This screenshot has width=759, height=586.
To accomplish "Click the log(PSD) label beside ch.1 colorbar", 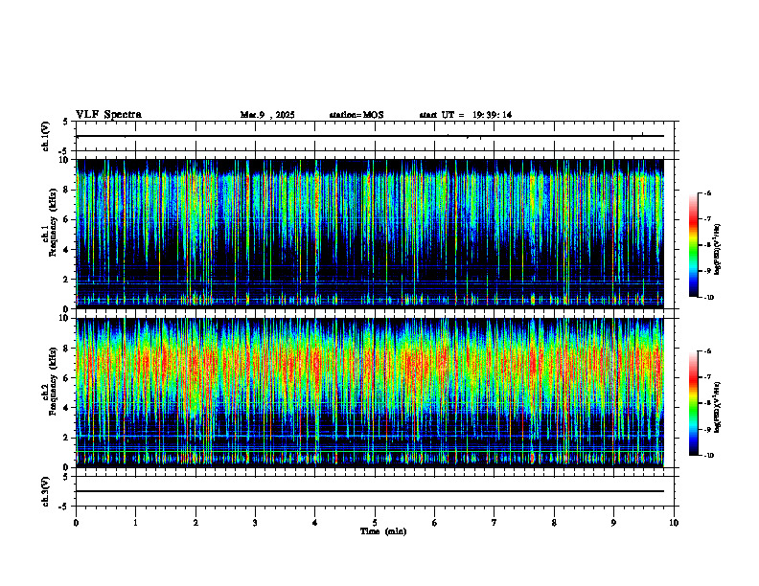I will pos(717,250).
